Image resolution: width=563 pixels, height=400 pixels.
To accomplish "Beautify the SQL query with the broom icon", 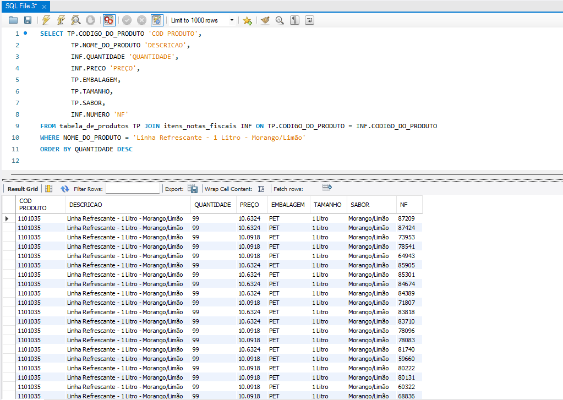I will tap(265, 20).
